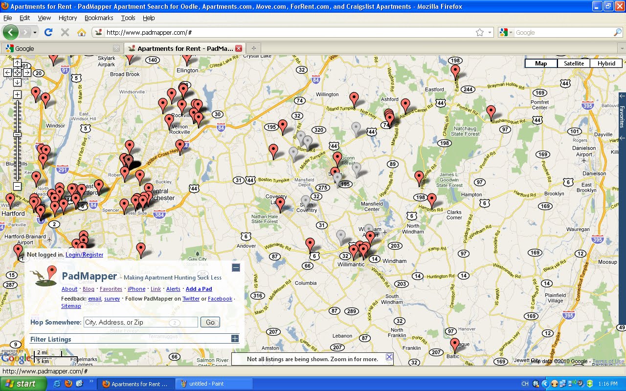Open the Alerts link
Image resolution: width=626 pixels, height=391 pixels.
[173, 289]
